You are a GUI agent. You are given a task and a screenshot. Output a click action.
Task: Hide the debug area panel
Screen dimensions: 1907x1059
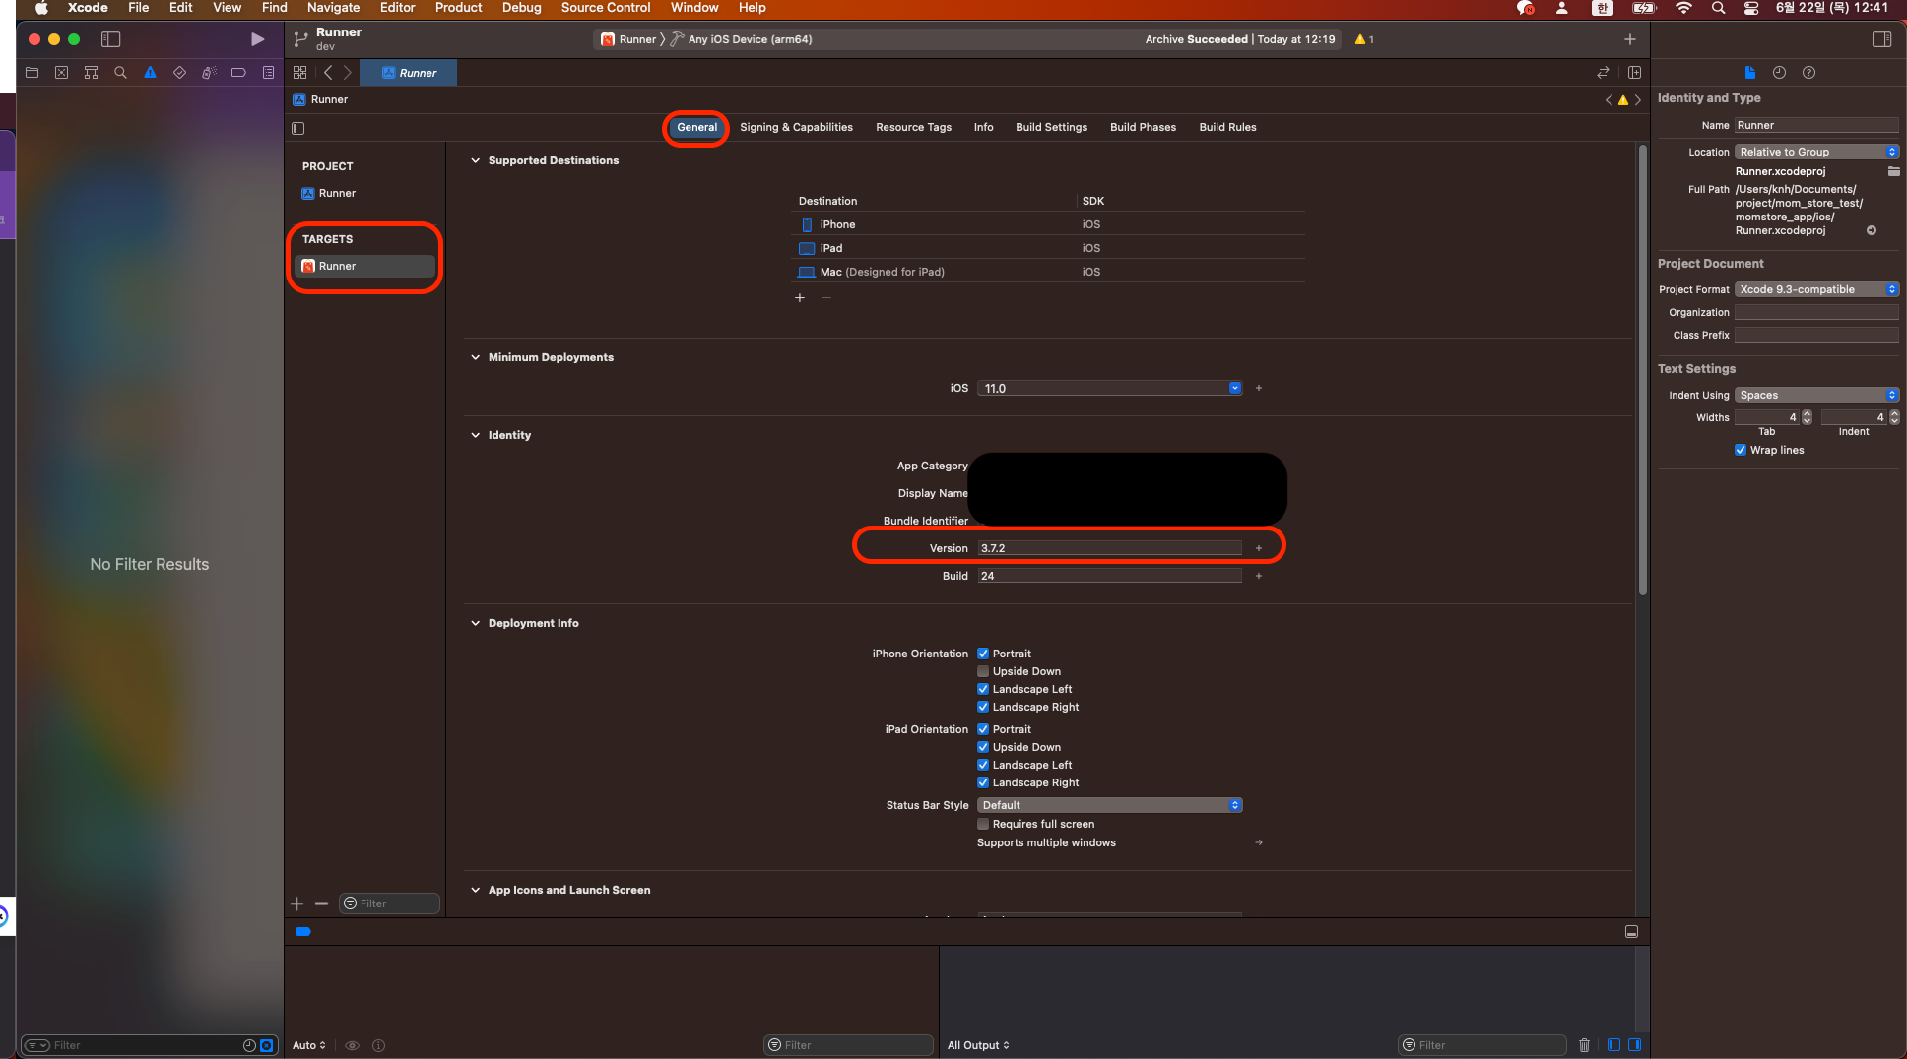point(1631,931)
